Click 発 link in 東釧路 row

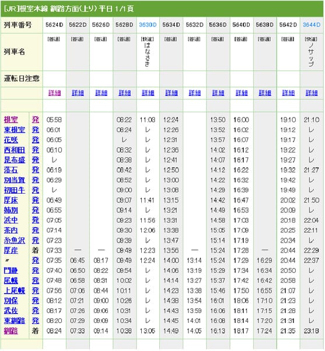[35, 321]
